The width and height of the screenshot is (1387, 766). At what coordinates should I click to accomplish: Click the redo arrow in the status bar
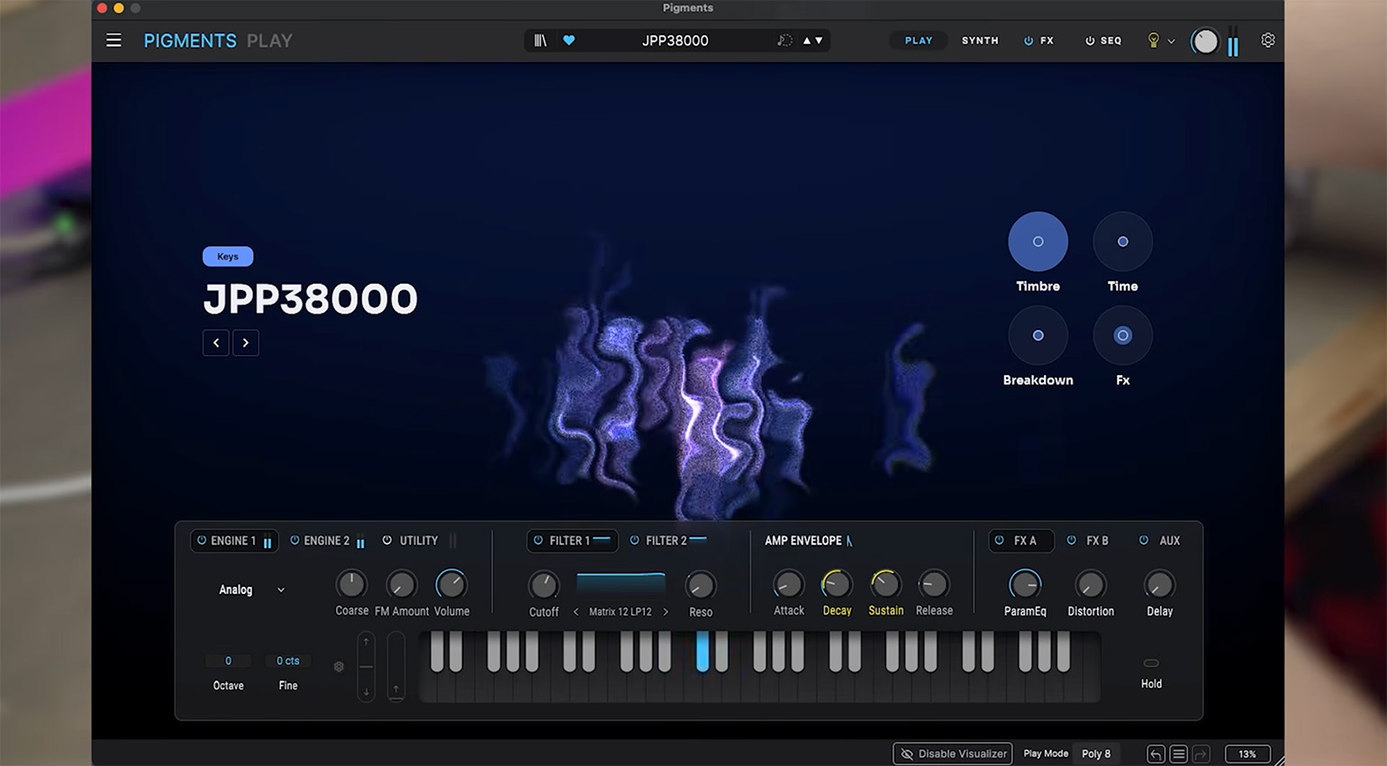pyautogui.click(x=1201, y=754)
